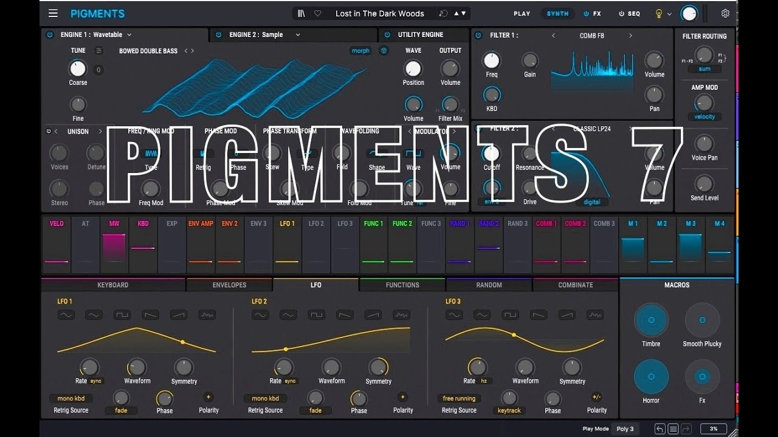778x437 pixels.
Task: Switch to the Combinate tab
Action: tap(576, 285)
